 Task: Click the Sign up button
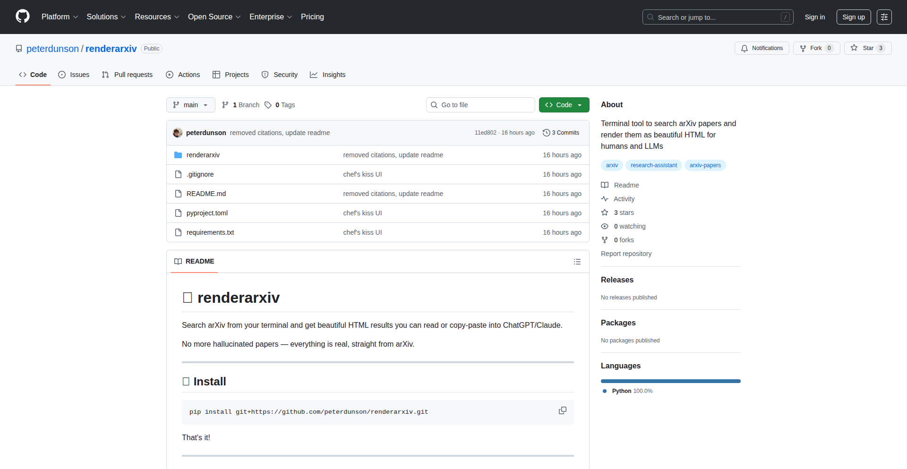point(853,17)
